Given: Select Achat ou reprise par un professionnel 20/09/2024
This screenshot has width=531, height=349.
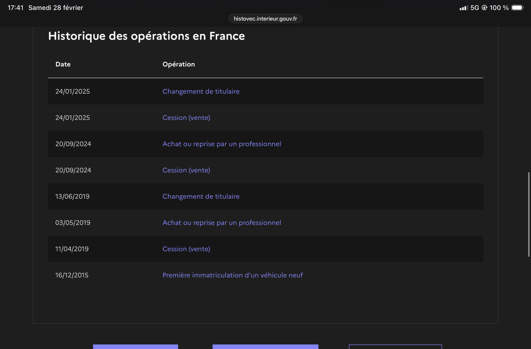Looking at the screenshot, I should (222, 144).
